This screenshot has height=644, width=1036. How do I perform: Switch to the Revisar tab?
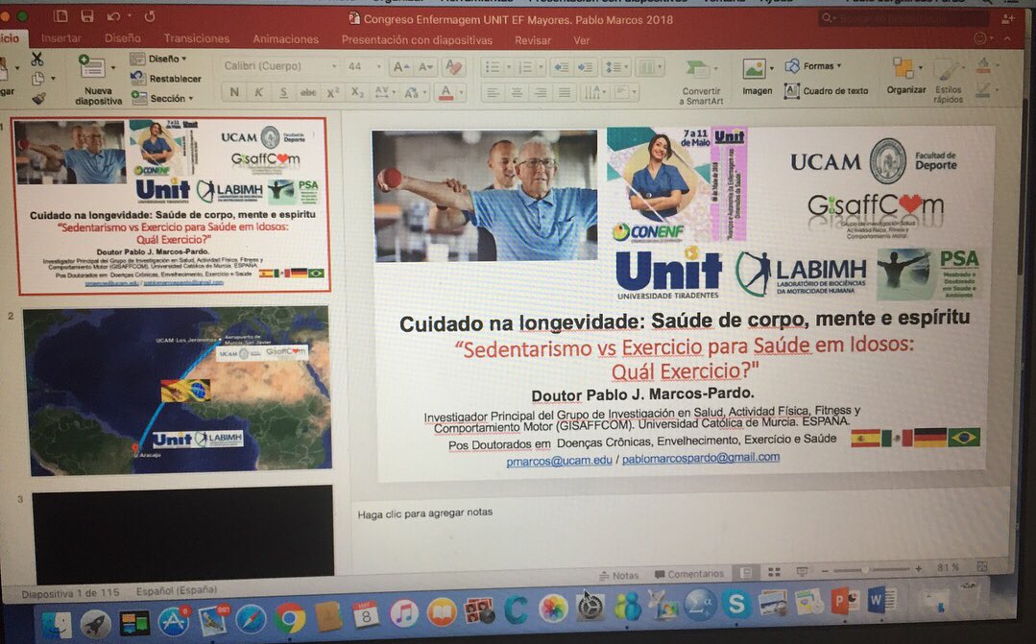[x=533, y=41]
